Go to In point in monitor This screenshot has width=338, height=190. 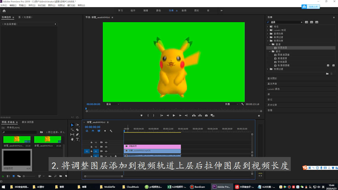pos(162,116)
